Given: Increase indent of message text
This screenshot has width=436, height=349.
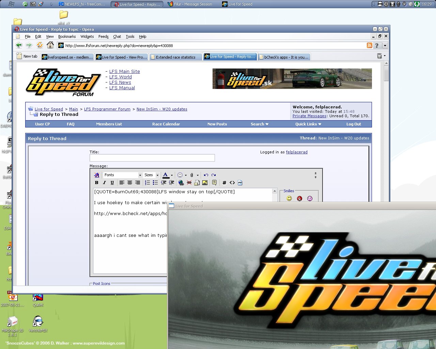Looking at the screenshot, I should click(171, 183).
